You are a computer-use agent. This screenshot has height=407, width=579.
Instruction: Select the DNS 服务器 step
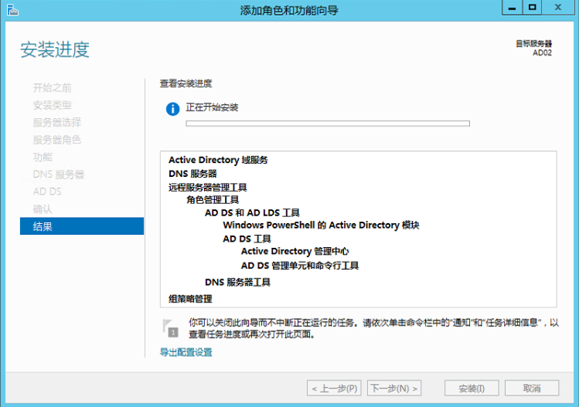coord(58,175)
